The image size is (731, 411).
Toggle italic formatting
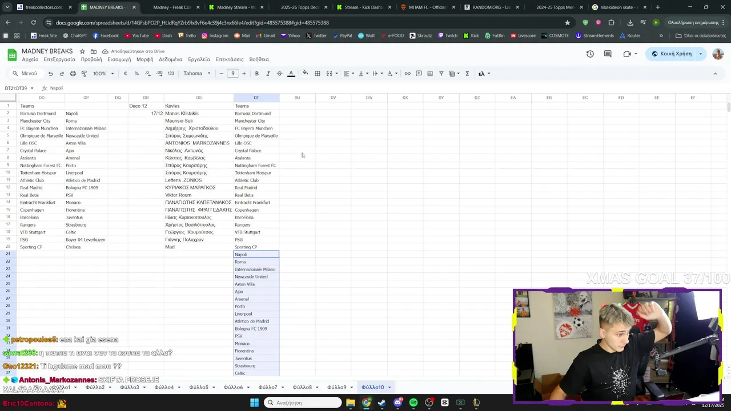click(268, 74)
